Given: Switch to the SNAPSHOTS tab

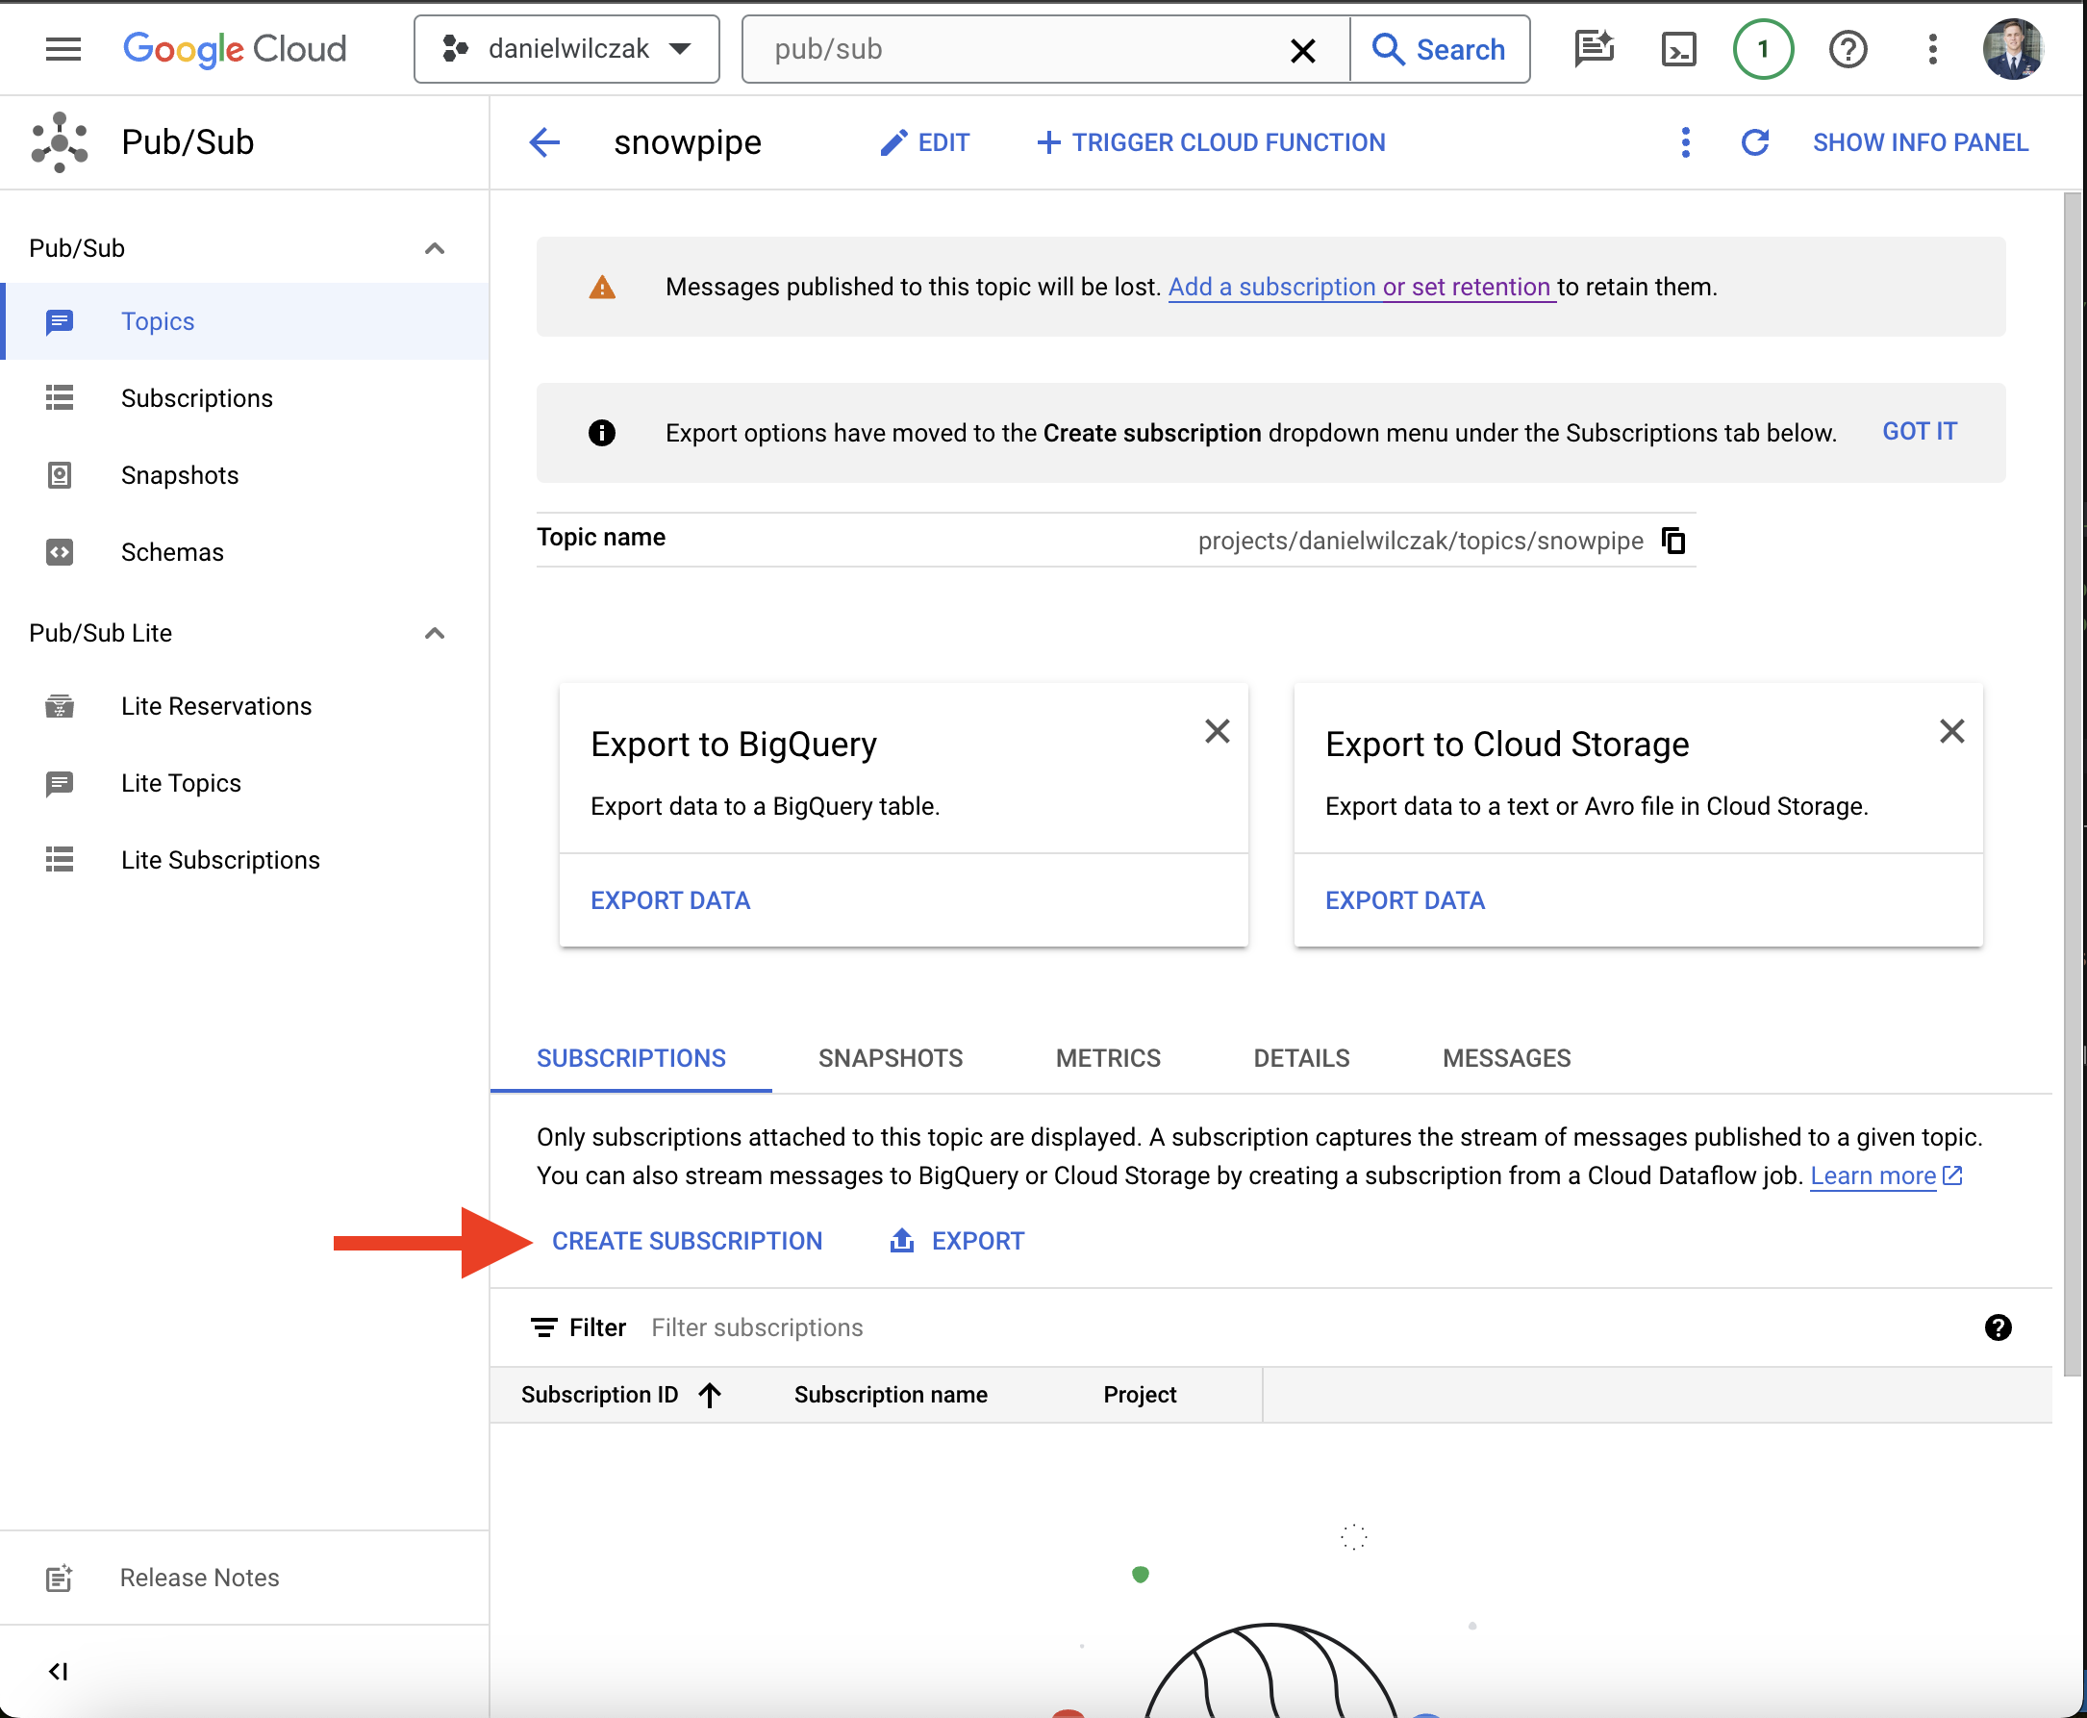Looking at the screenshot, I should (890, 1058).
